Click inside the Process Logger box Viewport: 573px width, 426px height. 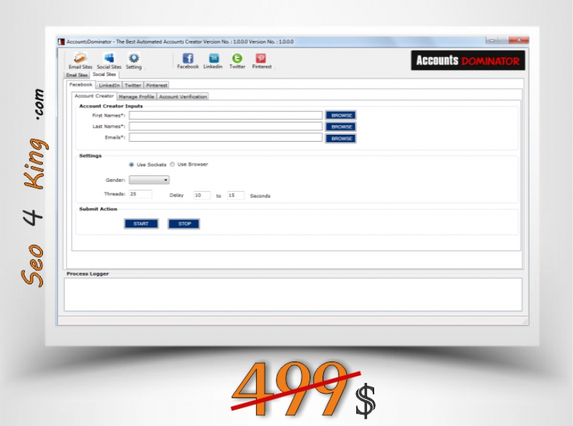tap(293, 295)
